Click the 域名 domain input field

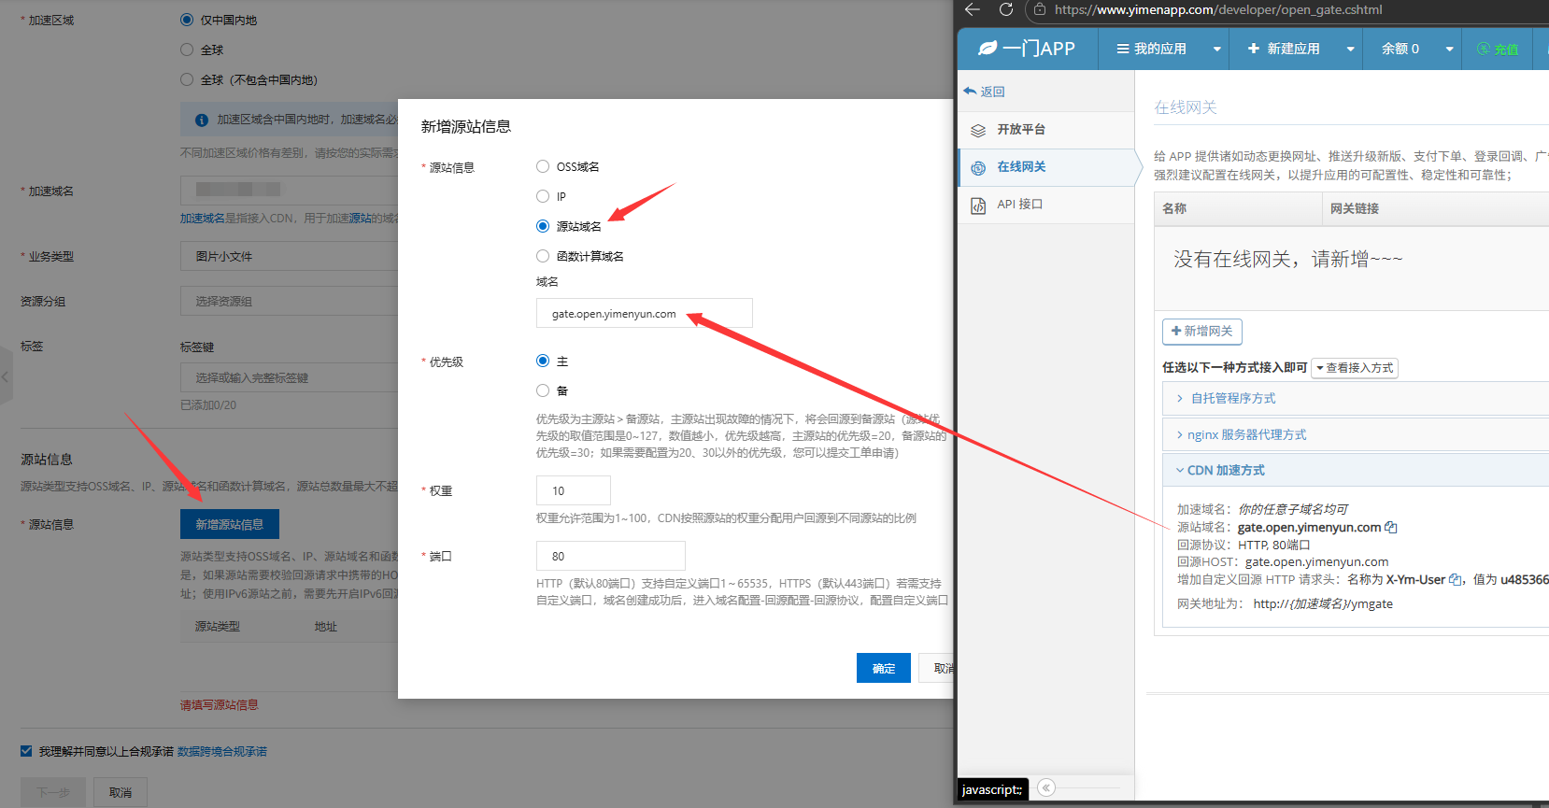(644, 314)
